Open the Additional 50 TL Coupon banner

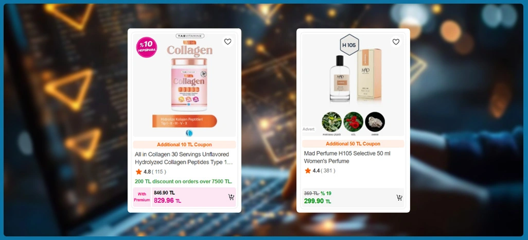coord(353,144)
